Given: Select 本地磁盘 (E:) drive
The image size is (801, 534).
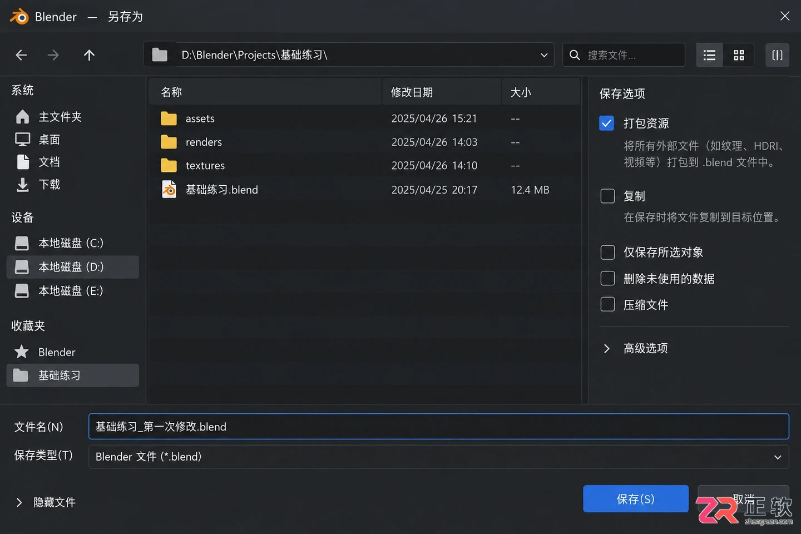Looking at the screenshot, I should click(72, 291).
